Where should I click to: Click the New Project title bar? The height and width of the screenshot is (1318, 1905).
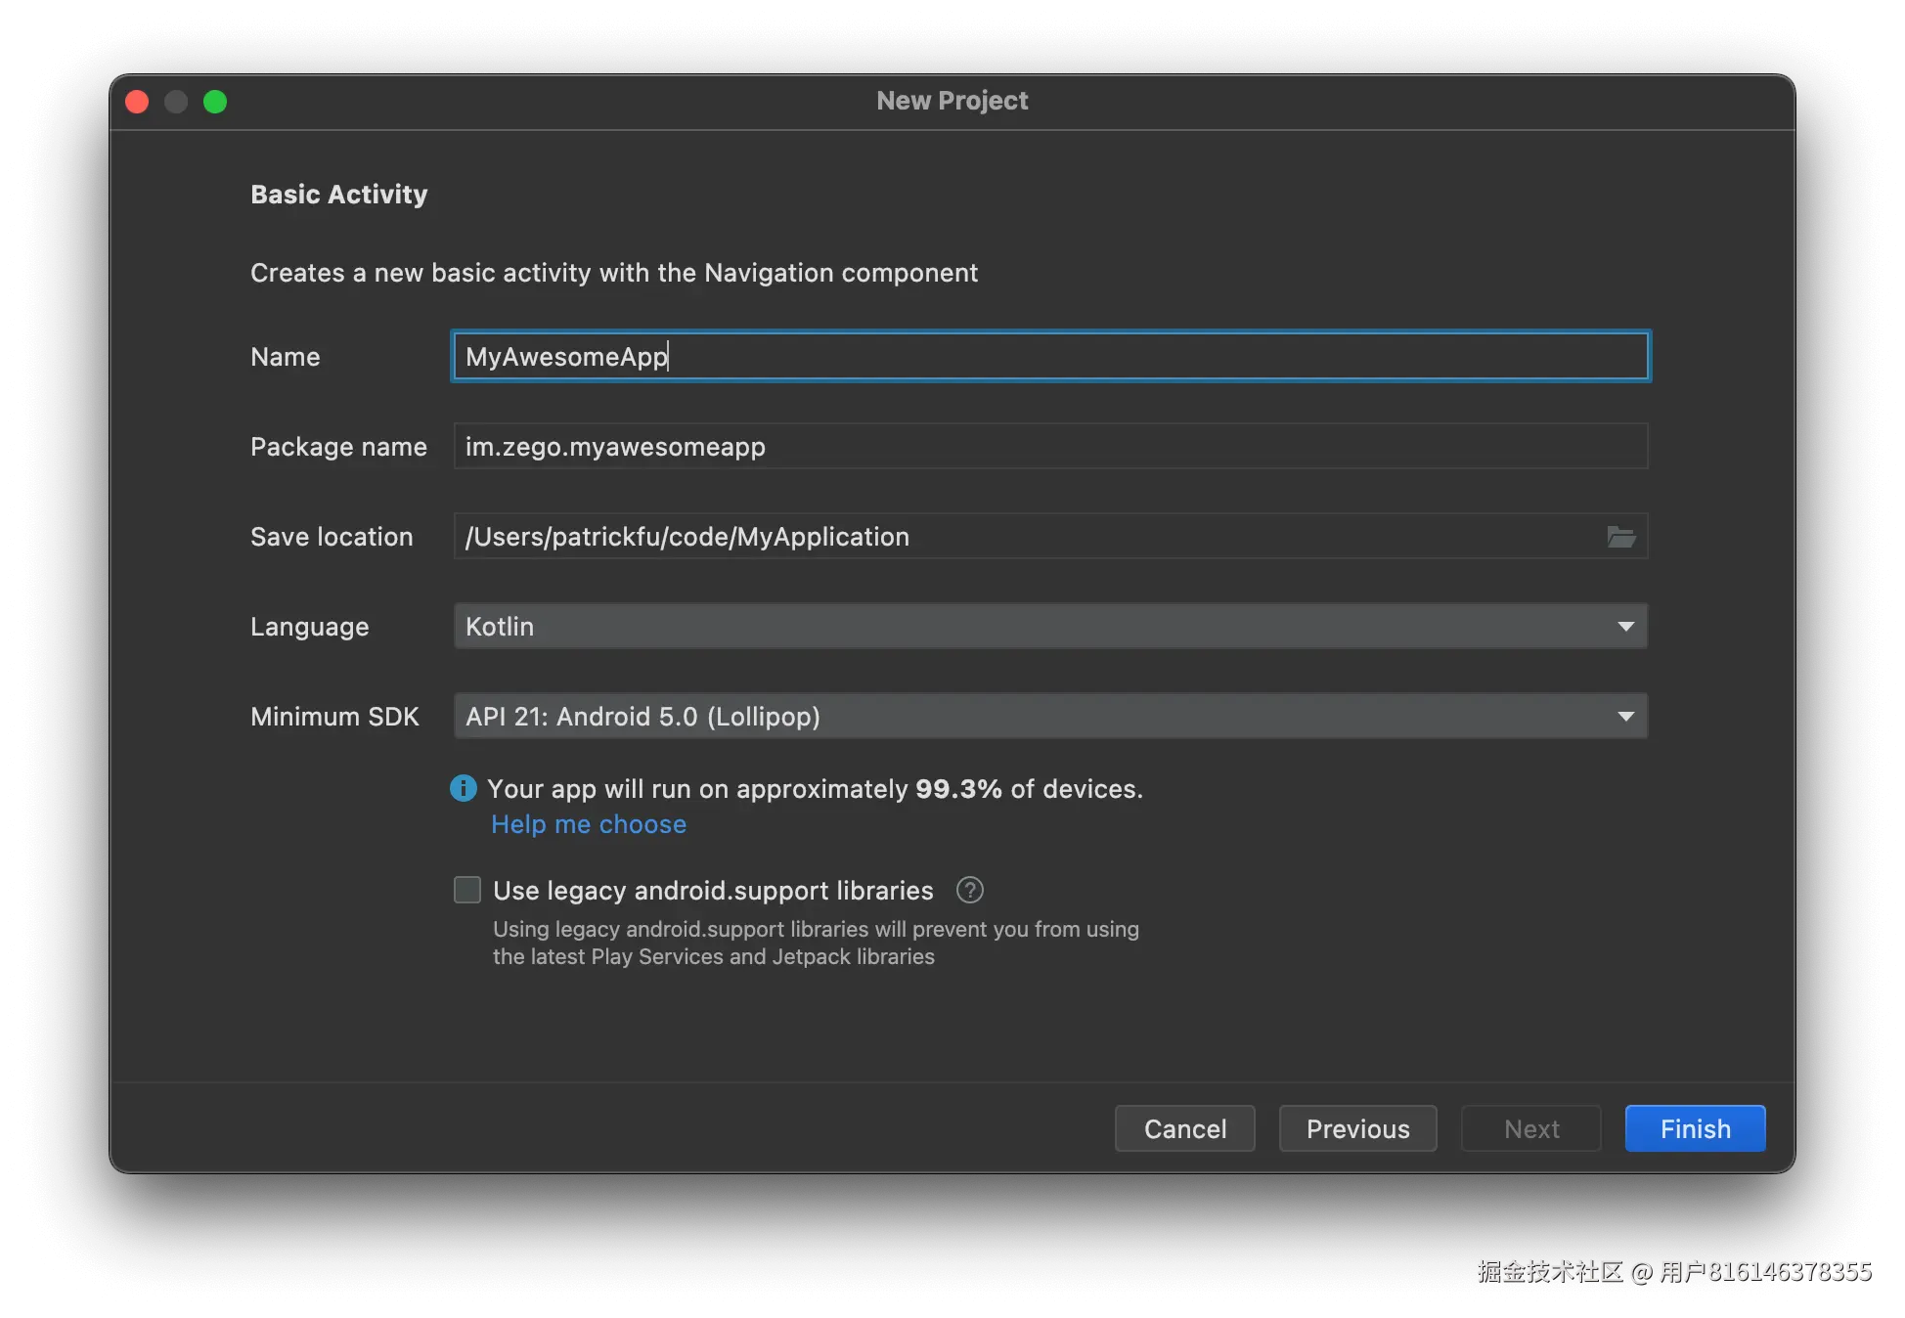pos(952,101)
